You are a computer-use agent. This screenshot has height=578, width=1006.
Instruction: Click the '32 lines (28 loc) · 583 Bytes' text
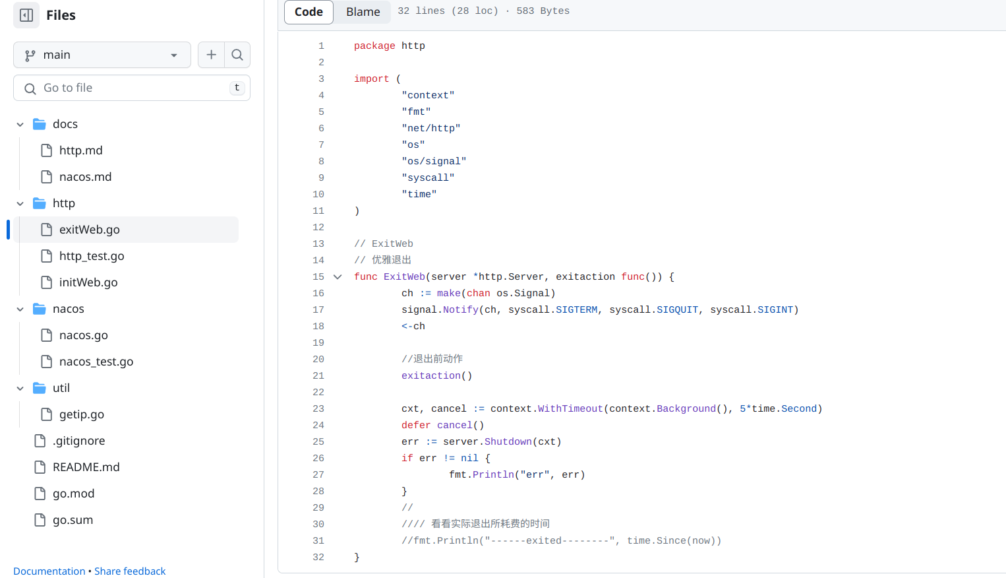click(483, 11)
